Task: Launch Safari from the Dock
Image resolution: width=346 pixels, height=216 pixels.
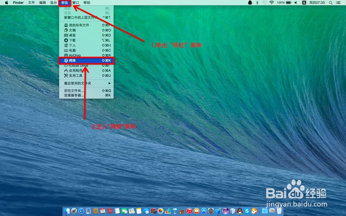Action: point(81,211)
